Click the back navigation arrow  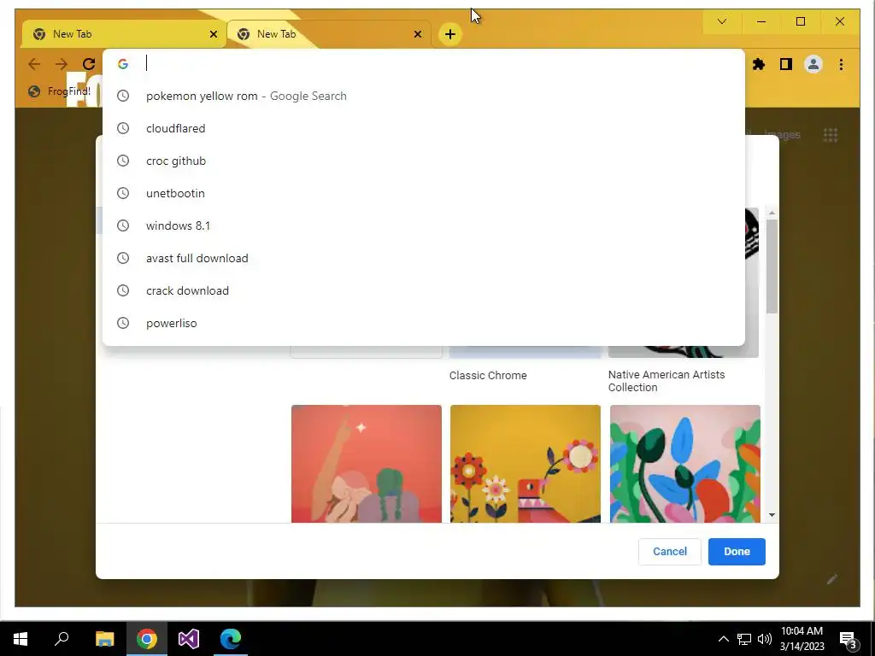[34, 64]
